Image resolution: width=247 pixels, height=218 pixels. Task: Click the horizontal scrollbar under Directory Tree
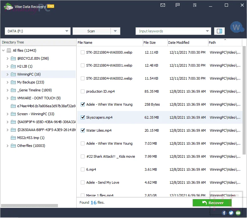click(29, 206)
